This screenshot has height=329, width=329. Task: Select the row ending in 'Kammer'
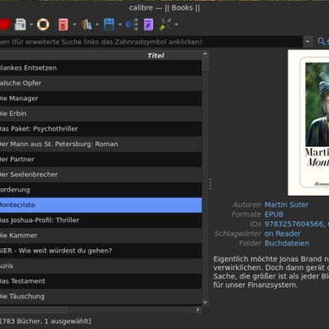point(101,235)
